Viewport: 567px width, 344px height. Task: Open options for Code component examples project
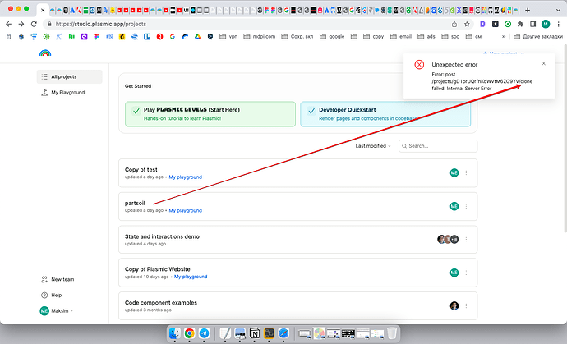[466, 306]
